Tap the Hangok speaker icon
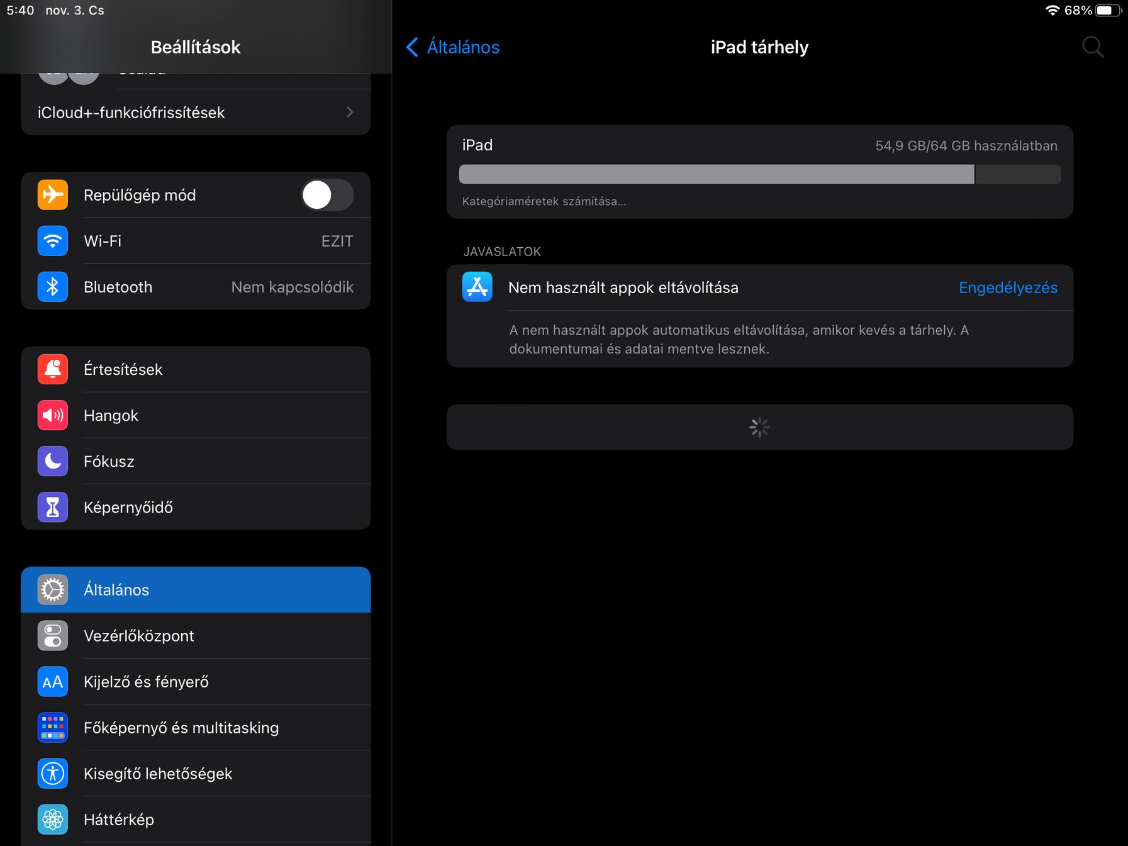This screenshot has width=1128, height=846. click(53, 415)
